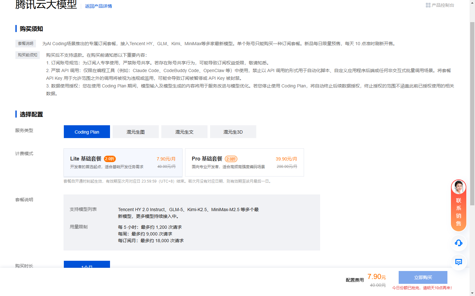This screenshot has height=296, width=475.
Task: Select the Lite 基础套餐 billing option
Action: pos(123,162)
